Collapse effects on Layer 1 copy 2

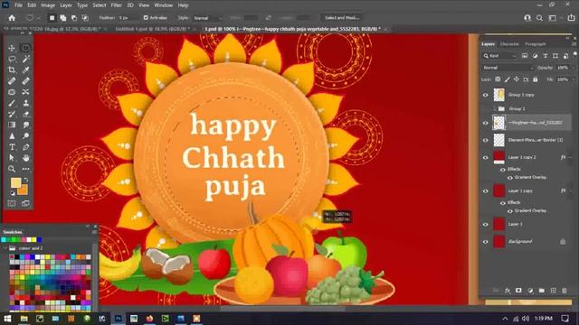click(570, 158)
